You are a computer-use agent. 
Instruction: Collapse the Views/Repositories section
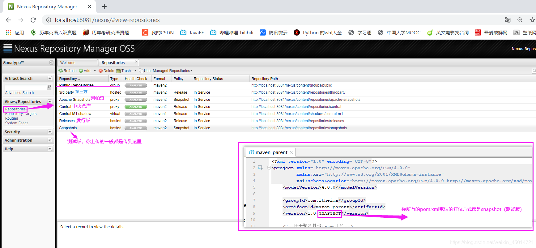(49, 101)
